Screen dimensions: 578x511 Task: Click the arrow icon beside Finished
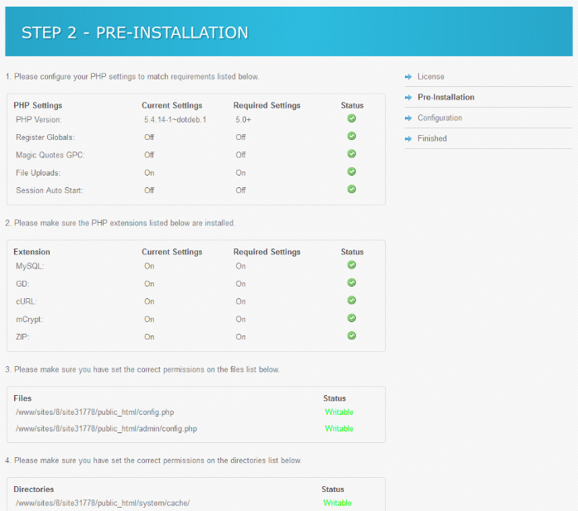tap(408, 139)
